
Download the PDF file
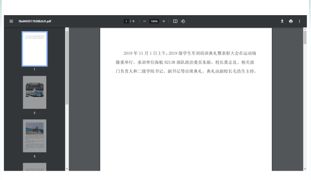coord(282,21)
